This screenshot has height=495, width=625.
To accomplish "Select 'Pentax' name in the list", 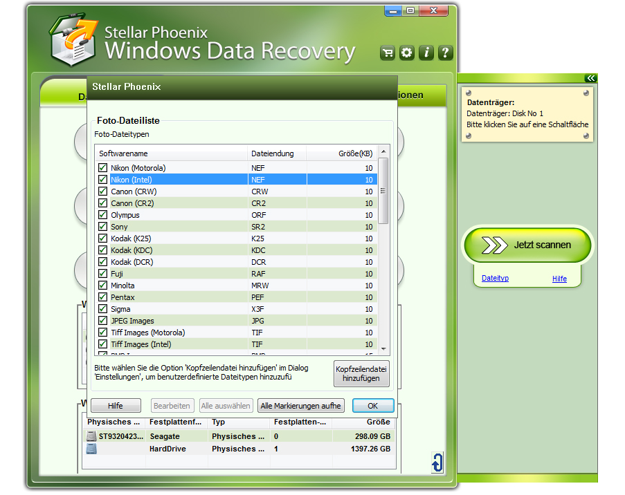I will tap(123, 297).
